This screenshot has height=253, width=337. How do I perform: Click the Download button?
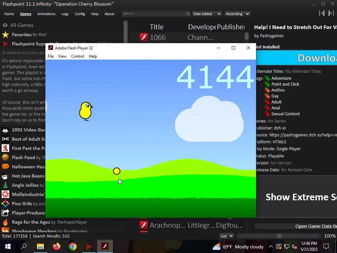[297, 58]
